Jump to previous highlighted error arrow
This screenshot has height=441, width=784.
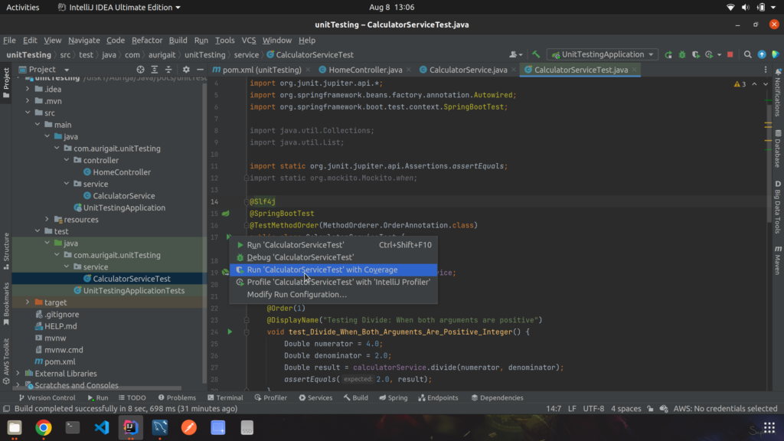point(754,84)
